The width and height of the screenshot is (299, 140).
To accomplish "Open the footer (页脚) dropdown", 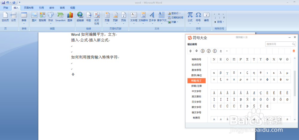I will 115,18.
